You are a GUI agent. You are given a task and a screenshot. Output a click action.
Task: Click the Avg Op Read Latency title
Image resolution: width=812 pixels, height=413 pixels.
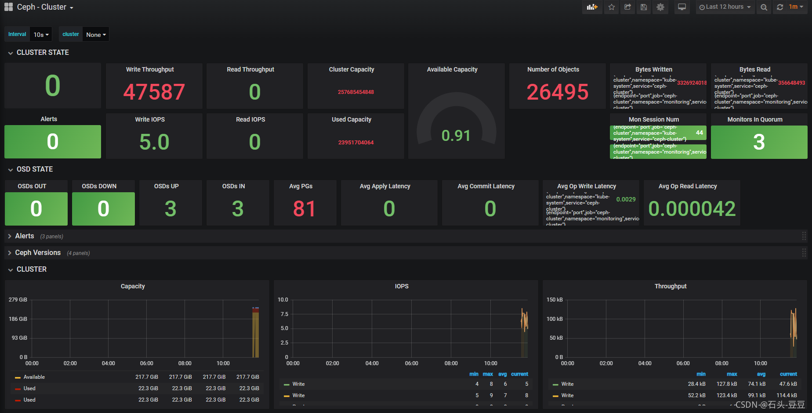pos(688,186)
